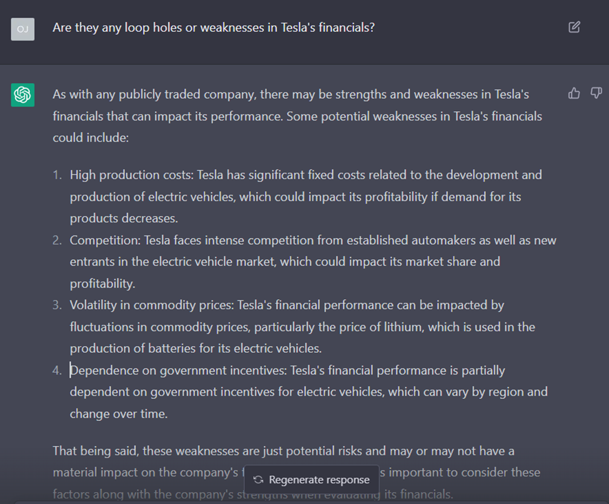Click the list number 4 marker
609x504 pixels.
[57, 370]
